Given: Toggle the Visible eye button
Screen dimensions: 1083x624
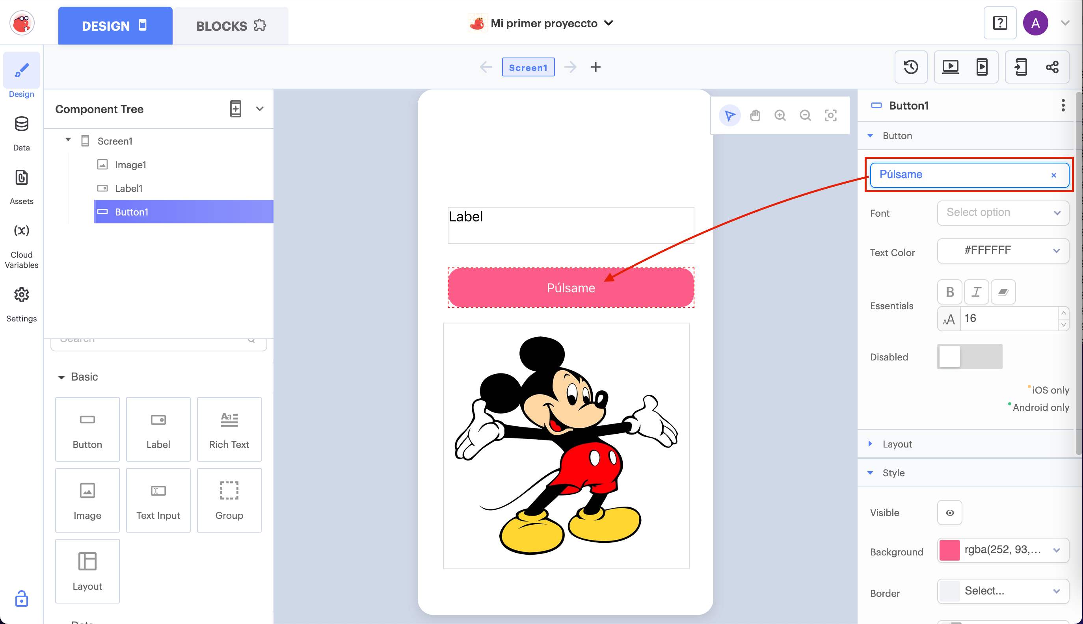Looking at the screenshot, I should tap(950, 513).
